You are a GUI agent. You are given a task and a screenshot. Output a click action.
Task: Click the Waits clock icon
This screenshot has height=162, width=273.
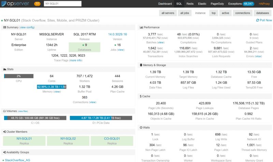141,128
